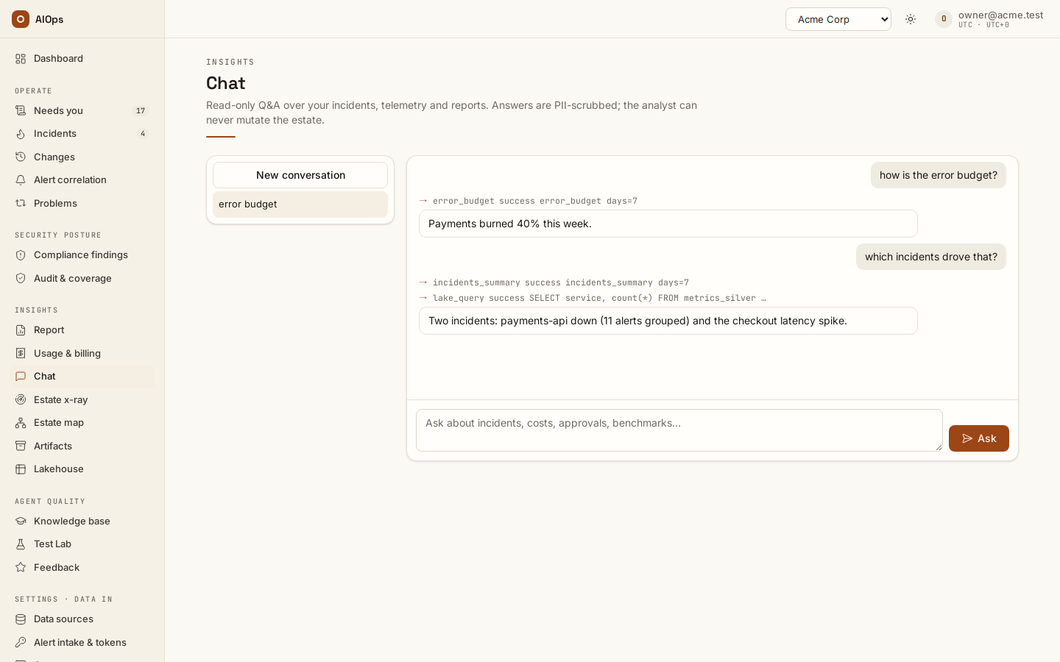Click the Needs you inbox icon

click(x=21, y=111)
